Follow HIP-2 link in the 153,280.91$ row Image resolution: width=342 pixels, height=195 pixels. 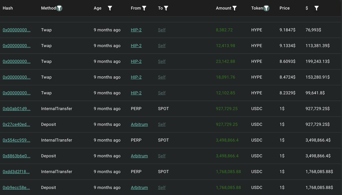[x=136, y=77]
